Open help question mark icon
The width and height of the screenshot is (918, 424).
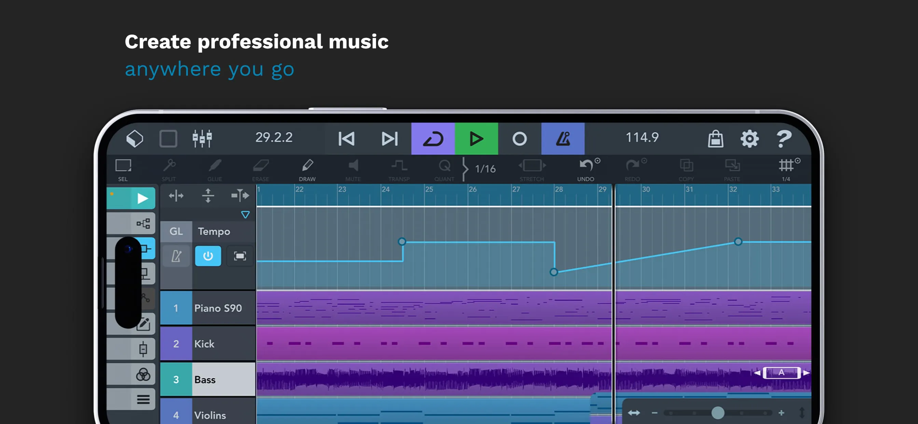tap(783, 139)
